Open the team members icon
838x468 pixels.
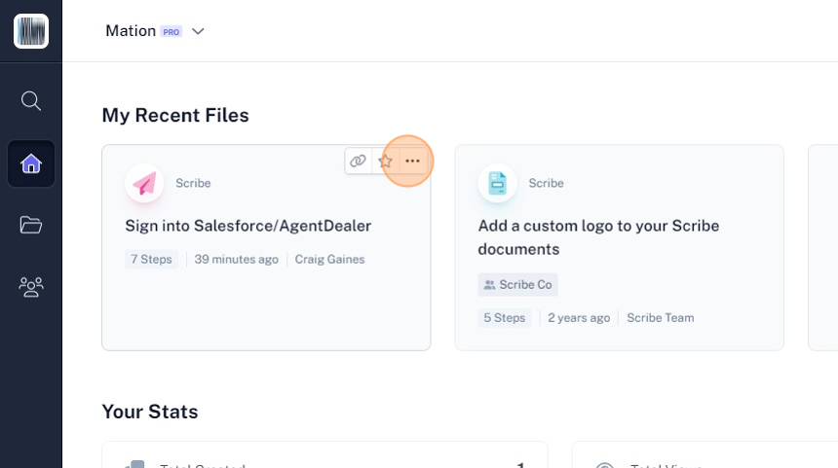(31, 287)
